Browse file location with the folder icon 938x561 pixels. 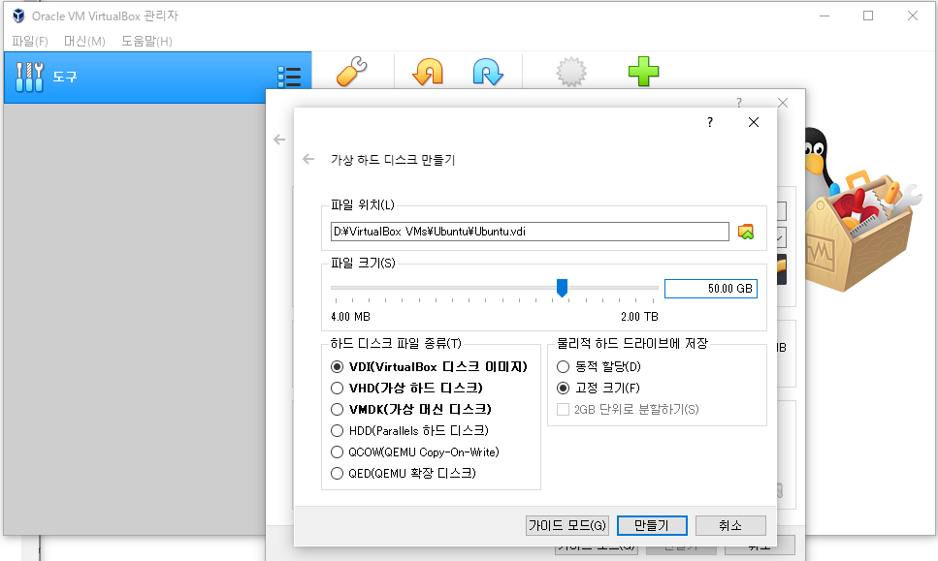(746, 232)
